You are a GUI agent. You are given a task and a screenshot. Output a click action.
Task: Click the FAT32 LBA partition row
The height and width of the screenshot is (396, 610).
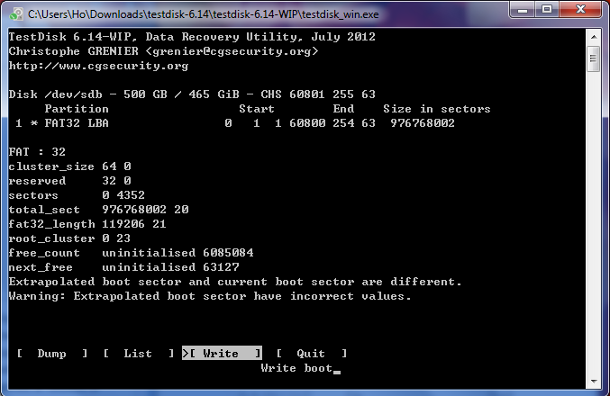coord(235,123)
